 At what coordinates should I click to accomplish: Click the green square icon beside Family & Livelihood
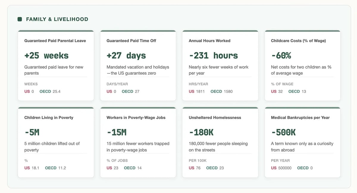coord(20,19)
